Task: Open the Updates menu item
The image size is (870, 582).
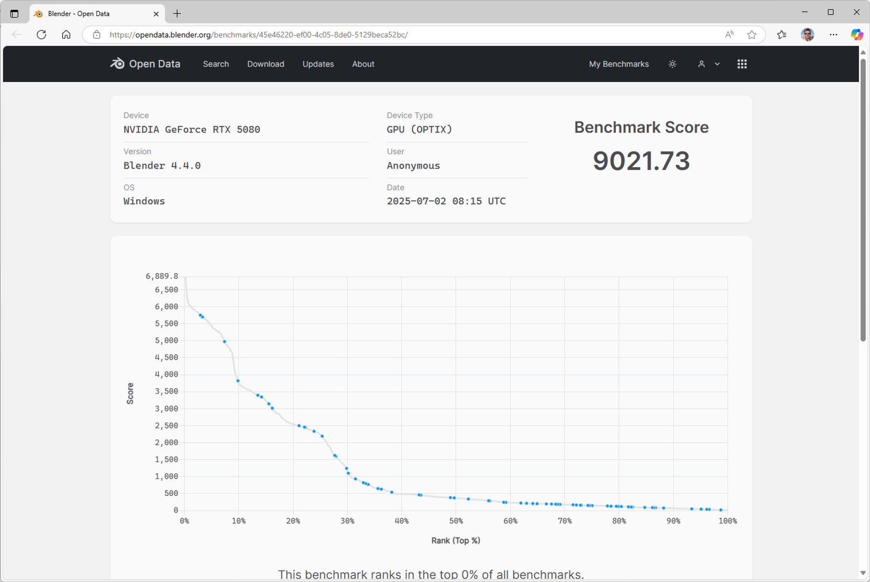Action: (318, 64)
